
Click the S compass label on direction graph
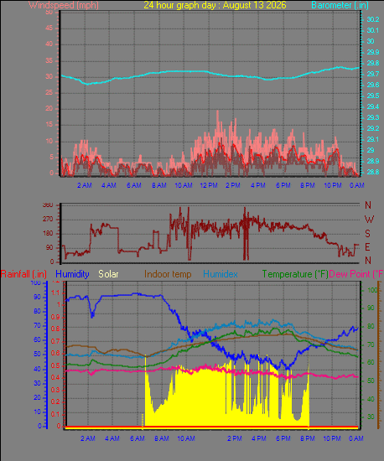(367, 234)
